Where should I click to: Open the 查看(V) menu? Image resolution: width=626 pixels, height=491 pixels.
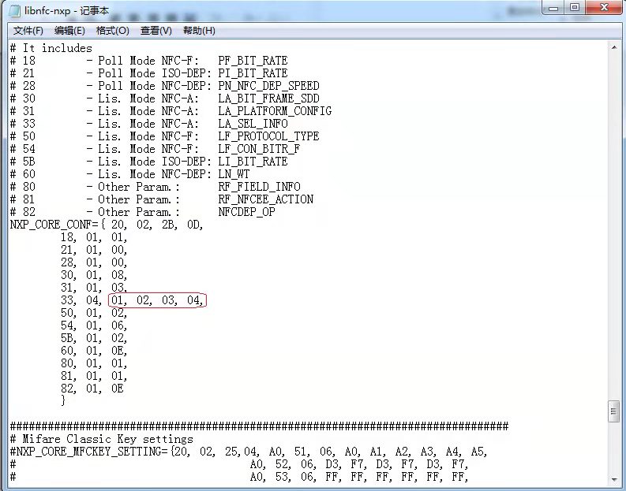coord(156,31)
